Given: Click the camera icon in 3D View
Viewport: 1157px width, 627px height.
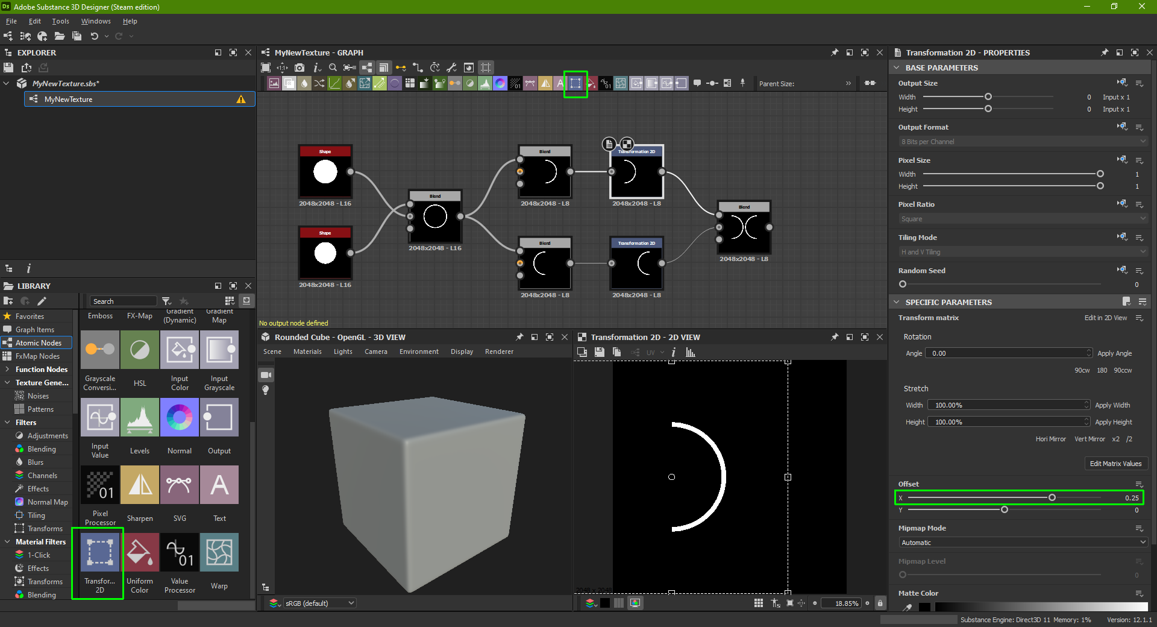Looking at the screenshot, I should pyautogui.click(x=266, y=375).
